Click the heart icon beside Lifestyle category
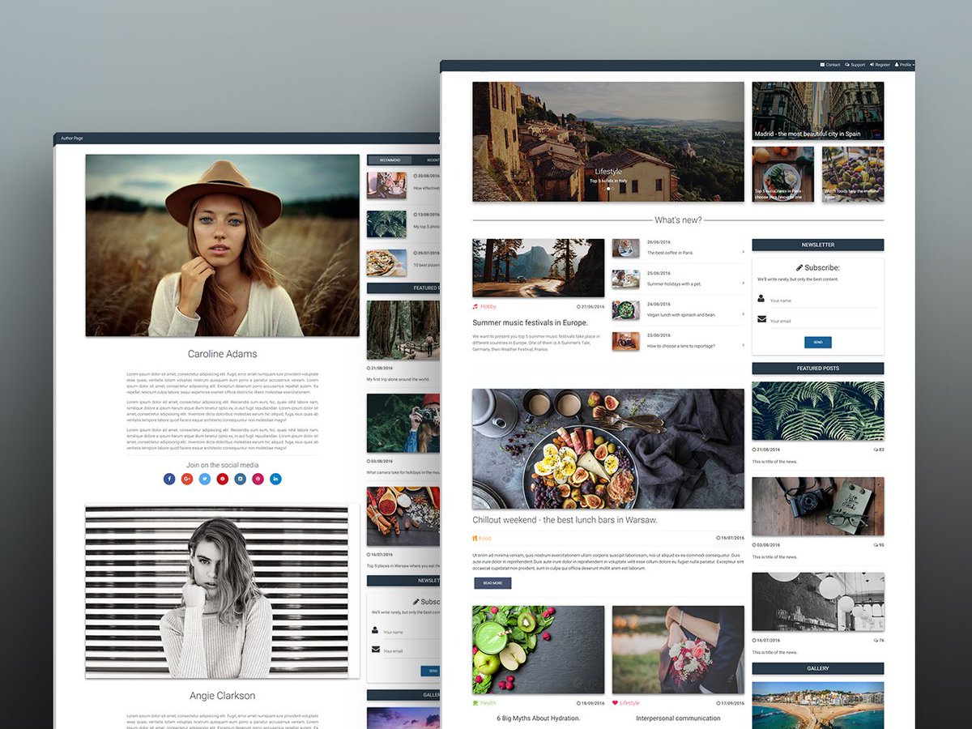The image size is (972, 729). (616, 703)
